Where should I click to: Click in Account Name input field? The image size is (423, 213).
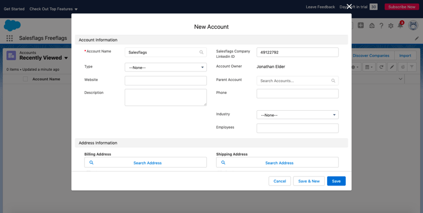(x=166, y=52)
